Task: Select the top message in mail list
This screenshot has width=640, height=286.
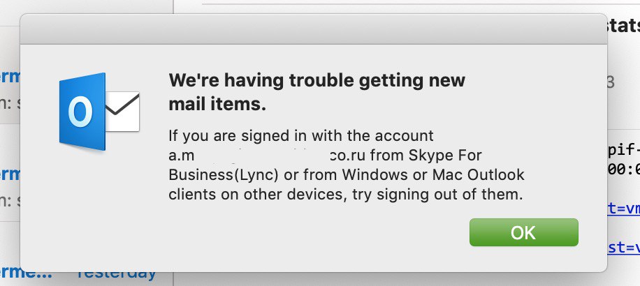Action: [10, 87]
